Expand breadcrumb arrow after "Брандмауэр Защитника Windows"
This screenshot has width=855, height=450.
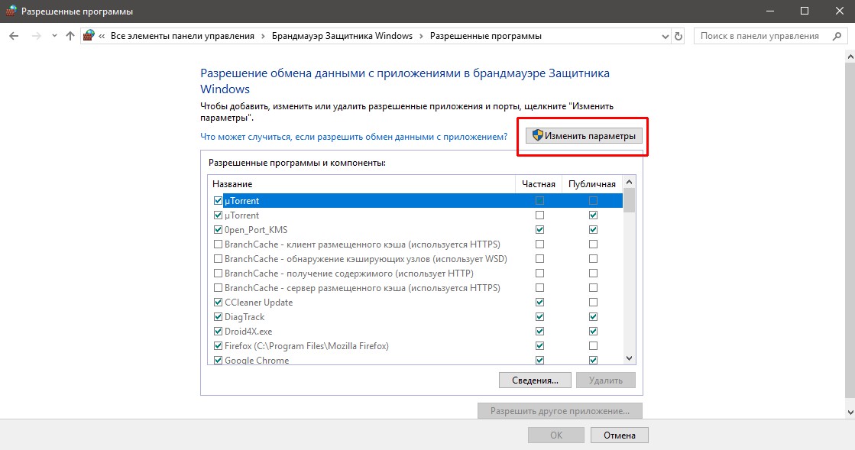421,36
